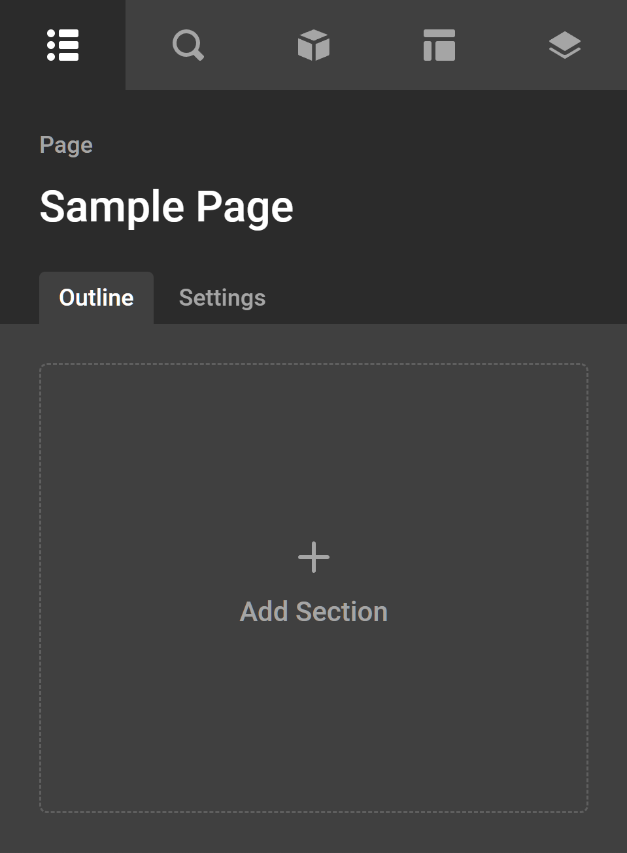Open the Elements cube icon
This screenshot has height=853, width=627.
pos(314,45)
